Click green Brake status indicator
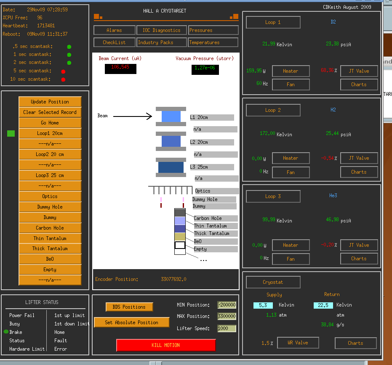392x365 pixels. (6, 332)
